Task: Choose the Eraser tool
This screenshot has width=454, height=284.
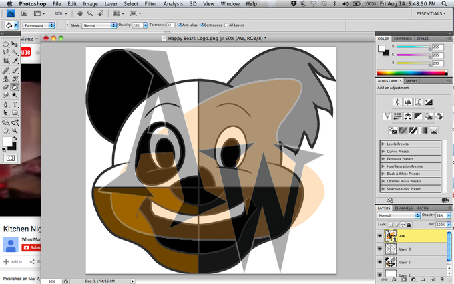Action: [6, 87]
